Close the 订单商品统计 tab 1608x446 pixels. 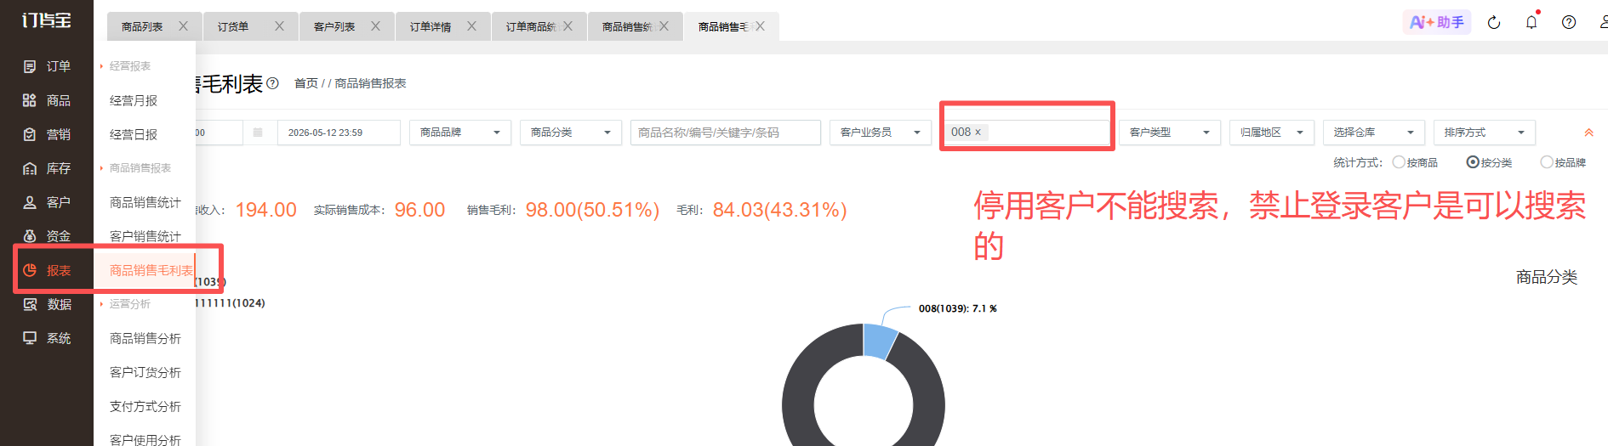click(567, 26)
